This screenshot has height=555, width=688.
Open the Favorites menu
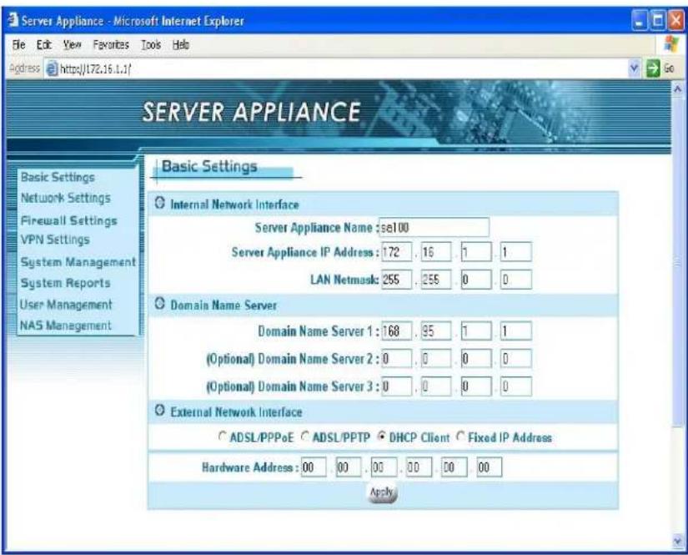click(x=111, y=45)
